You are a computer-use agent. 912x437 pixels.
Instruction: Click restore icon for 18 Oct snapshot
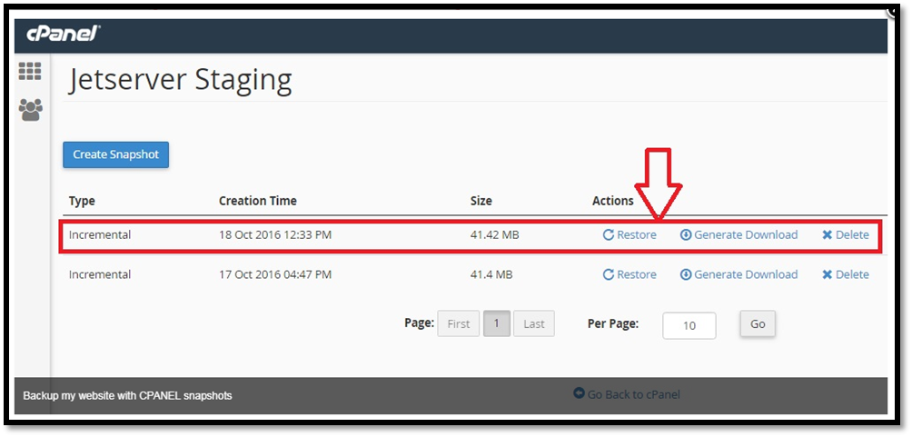point(609,235)
